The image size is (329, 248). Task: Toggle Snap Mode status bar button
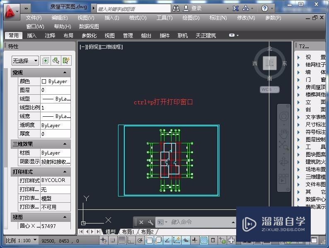[113, 240]
